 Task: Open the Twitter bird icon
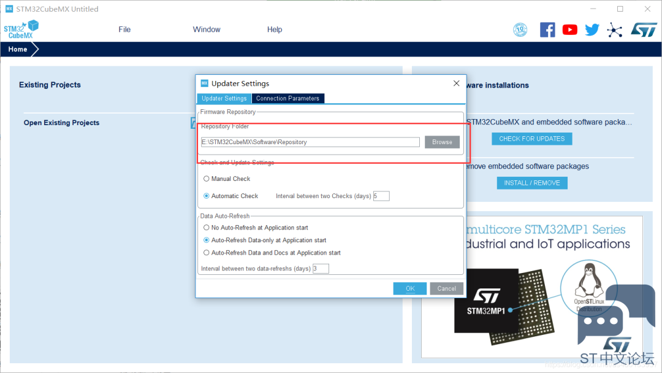[592, 29]
